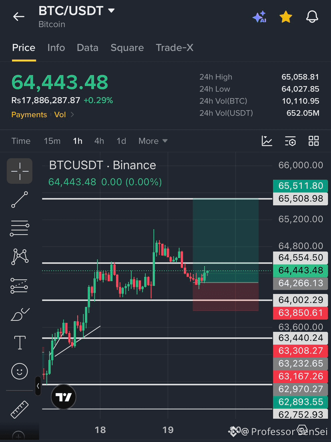The width and height of the screenshot is (331, 442).
Task: Select the XABCD pattern tool
Action: click(x=20, y=257)
